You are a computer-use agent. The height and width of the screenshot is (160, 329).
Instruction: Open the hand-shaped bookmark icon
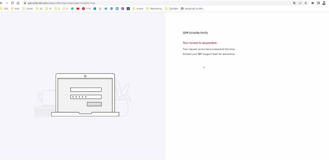point(100,9)
